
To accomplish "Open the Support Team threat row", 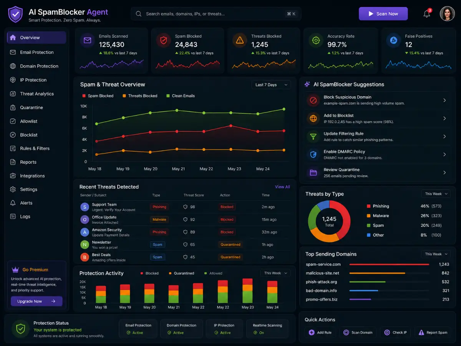I will [185, 207].
